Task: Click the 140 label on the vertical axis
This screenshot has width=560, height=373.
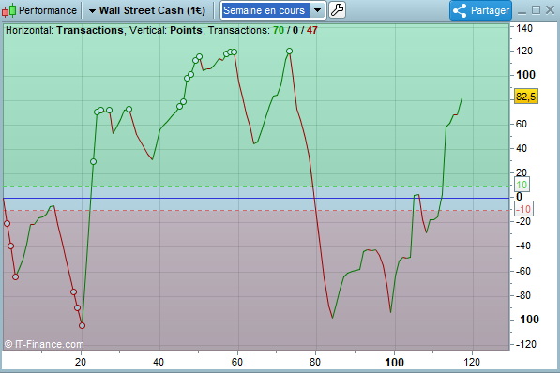Action: [x=524, y=28]
